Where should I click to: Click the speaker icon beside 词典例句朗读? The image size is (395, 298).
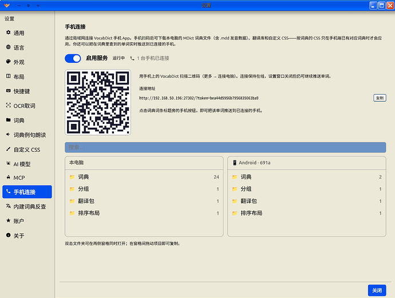(x=9, y=134)
